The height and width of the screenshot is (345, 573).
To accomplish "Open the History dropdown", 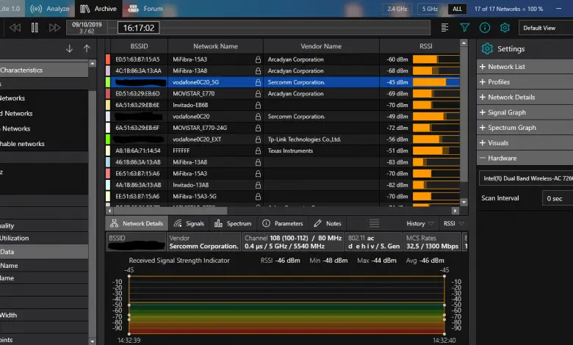I will [x=420, y=223].
